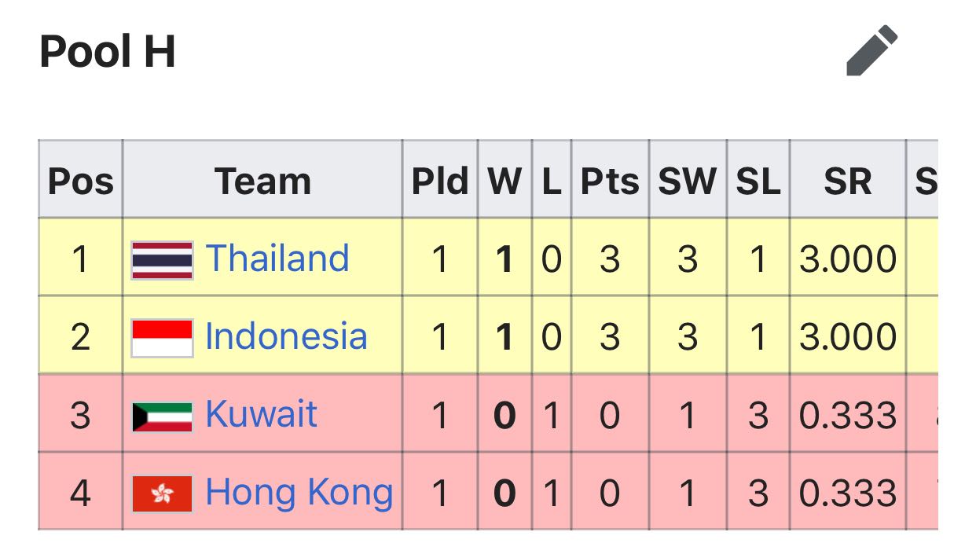Click the Hong Kong flag icon
The width and height of the screenshot is (976, 554).
coord(162,494)
